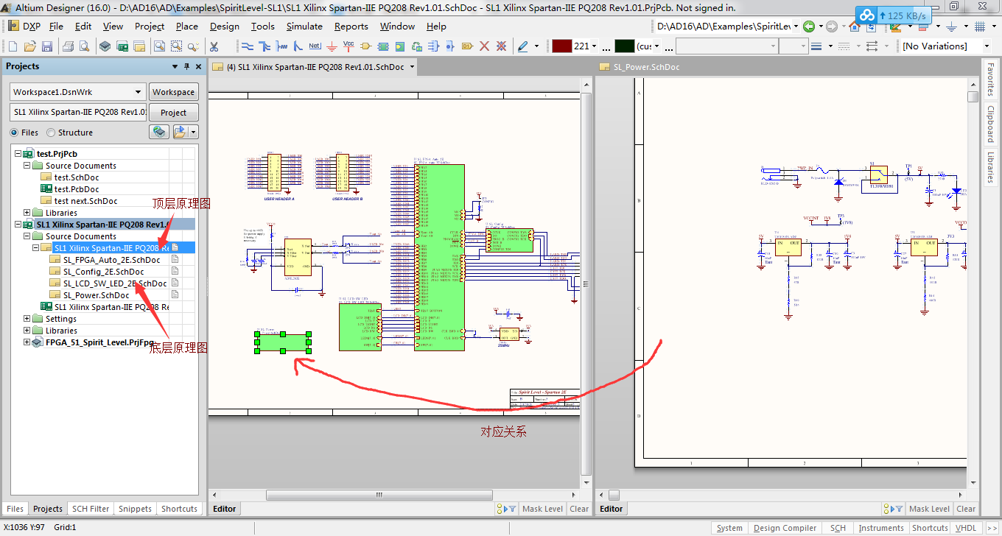
Task: Go to the home page icon
Action: pos(855,27)
